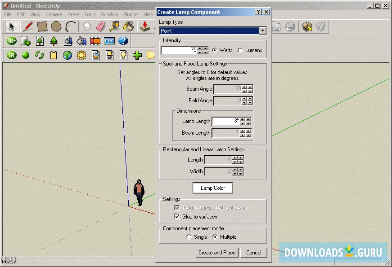The width and height of the screenshot is (392, 267).
Task: Open the Camera menu
Action: pyautogui.click(x=54, y=14)
